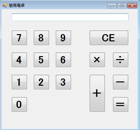The image size is (140, 130).
Task: Close the 簡易電卓 window
Action: click(132, 6)
